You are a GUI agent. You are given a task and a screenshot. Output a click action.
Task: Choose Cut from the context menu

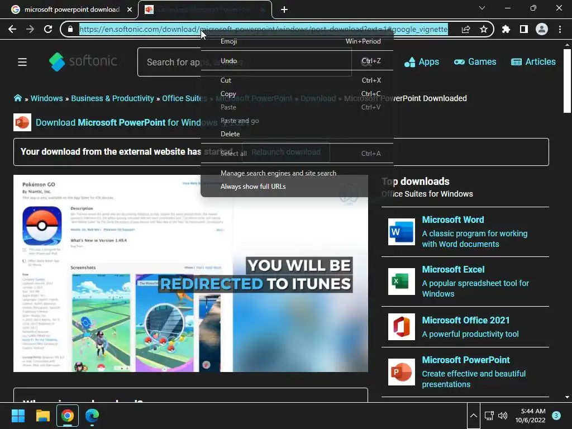tap(297, 80)
